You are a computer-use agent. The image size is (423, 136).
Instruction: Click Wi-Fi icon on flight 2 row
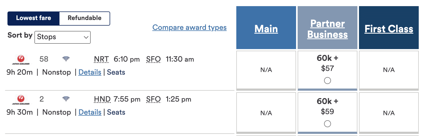pos(66,99)
